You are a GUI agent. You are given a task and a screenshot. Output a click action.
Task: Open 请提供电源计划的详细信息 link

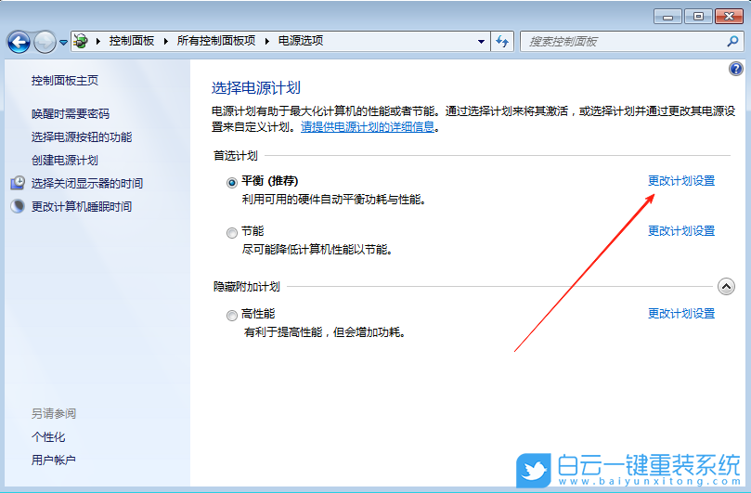tap(368, 126)
